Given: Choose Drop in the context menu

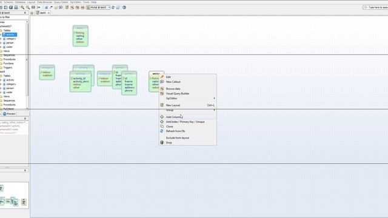Looking at the screenshot, I should point(188,143).
